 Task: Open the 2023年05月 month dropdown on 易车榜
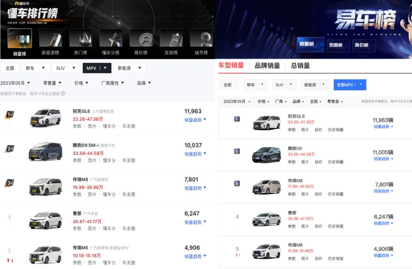[237, 102]
